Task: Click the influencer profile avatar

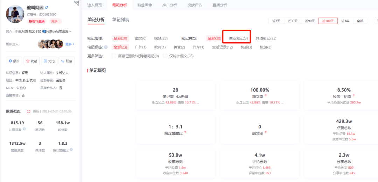Action: click(x=15, y=14)
